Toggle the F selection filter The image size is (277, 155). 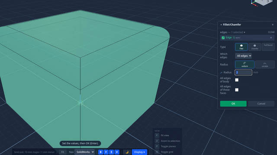pyautogui.click(x=106, y=152)
